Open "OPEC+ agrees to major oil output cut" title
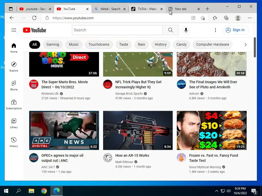Viewport: 262px width, 196px height. 62,158
